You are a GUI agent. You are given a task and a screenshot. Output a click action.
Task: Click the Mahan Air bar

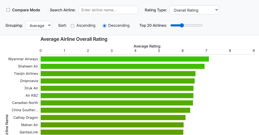pyautogui.click(x=112, y=124)
